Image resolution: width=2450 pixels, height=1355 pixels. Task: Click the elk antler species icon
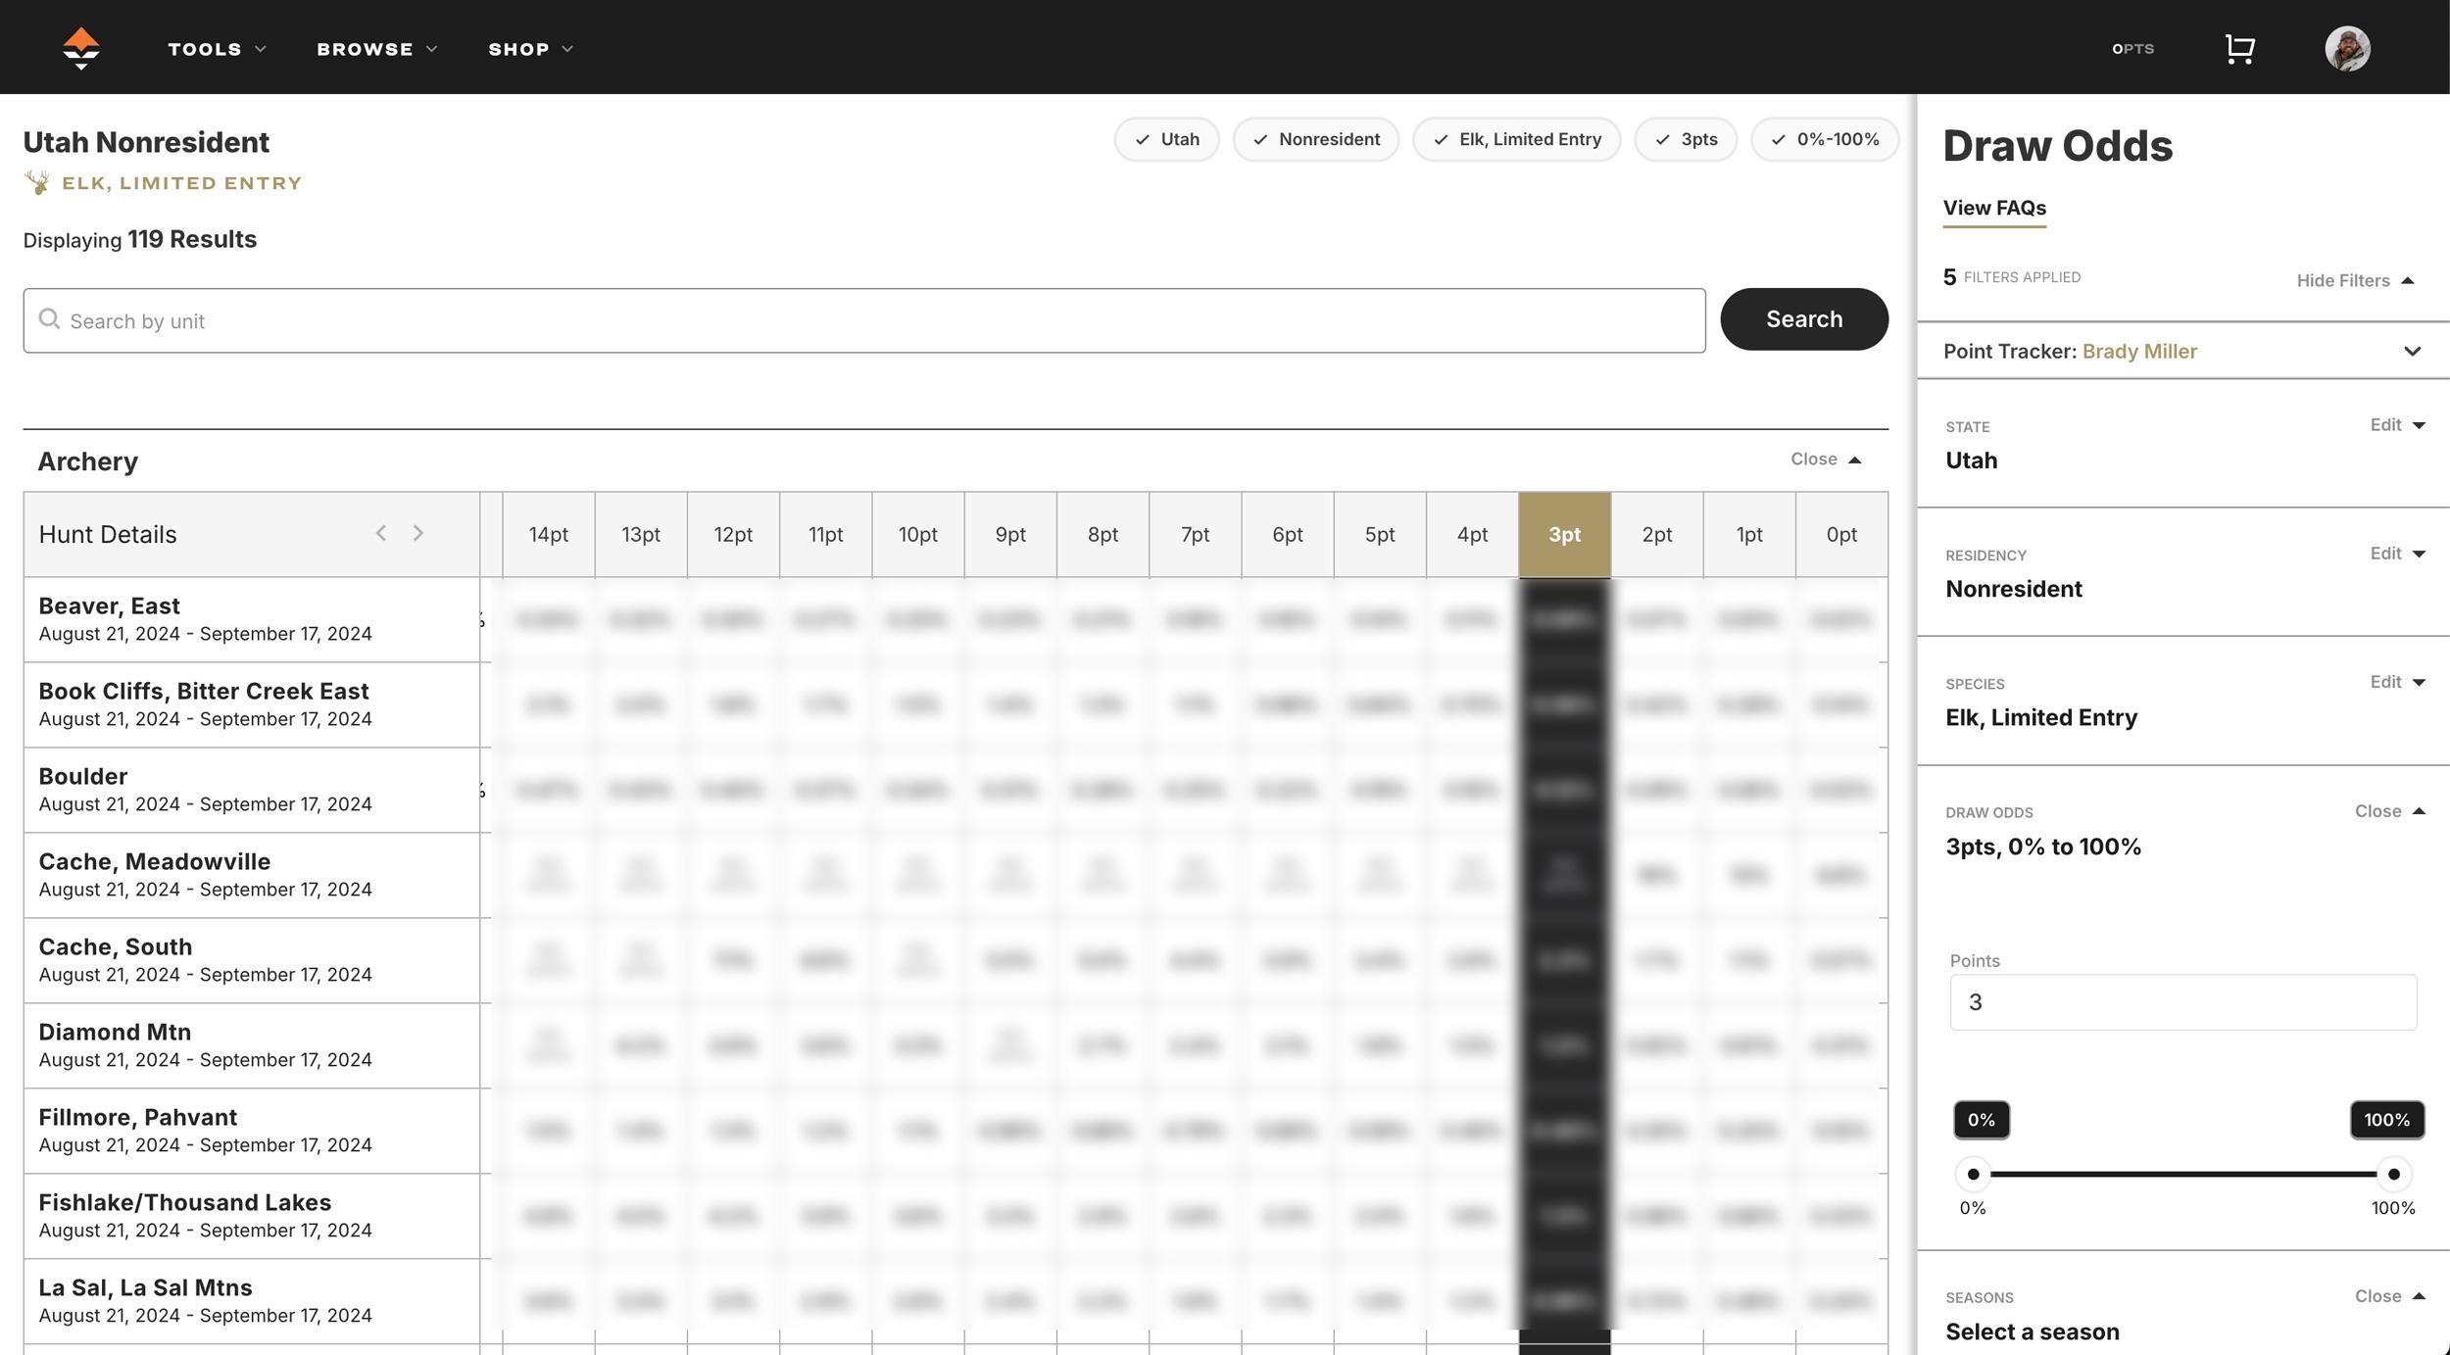36,181
